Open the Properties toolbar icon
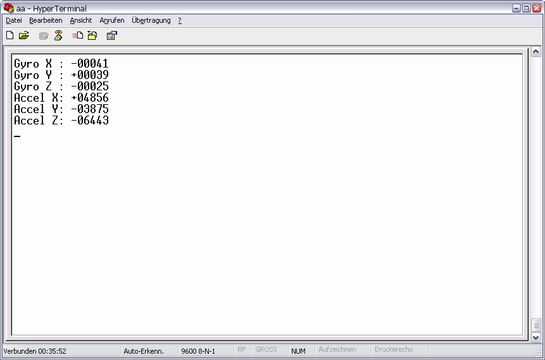 coord(112,35)
